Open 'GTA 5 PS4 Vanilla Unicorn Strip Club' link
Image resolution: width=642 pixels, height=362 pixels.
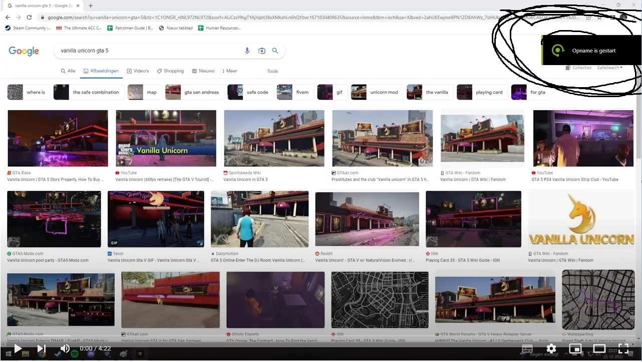575,179
